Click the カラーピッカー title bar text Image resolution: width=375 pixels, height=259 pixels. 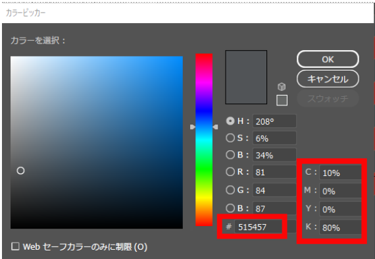26,13
